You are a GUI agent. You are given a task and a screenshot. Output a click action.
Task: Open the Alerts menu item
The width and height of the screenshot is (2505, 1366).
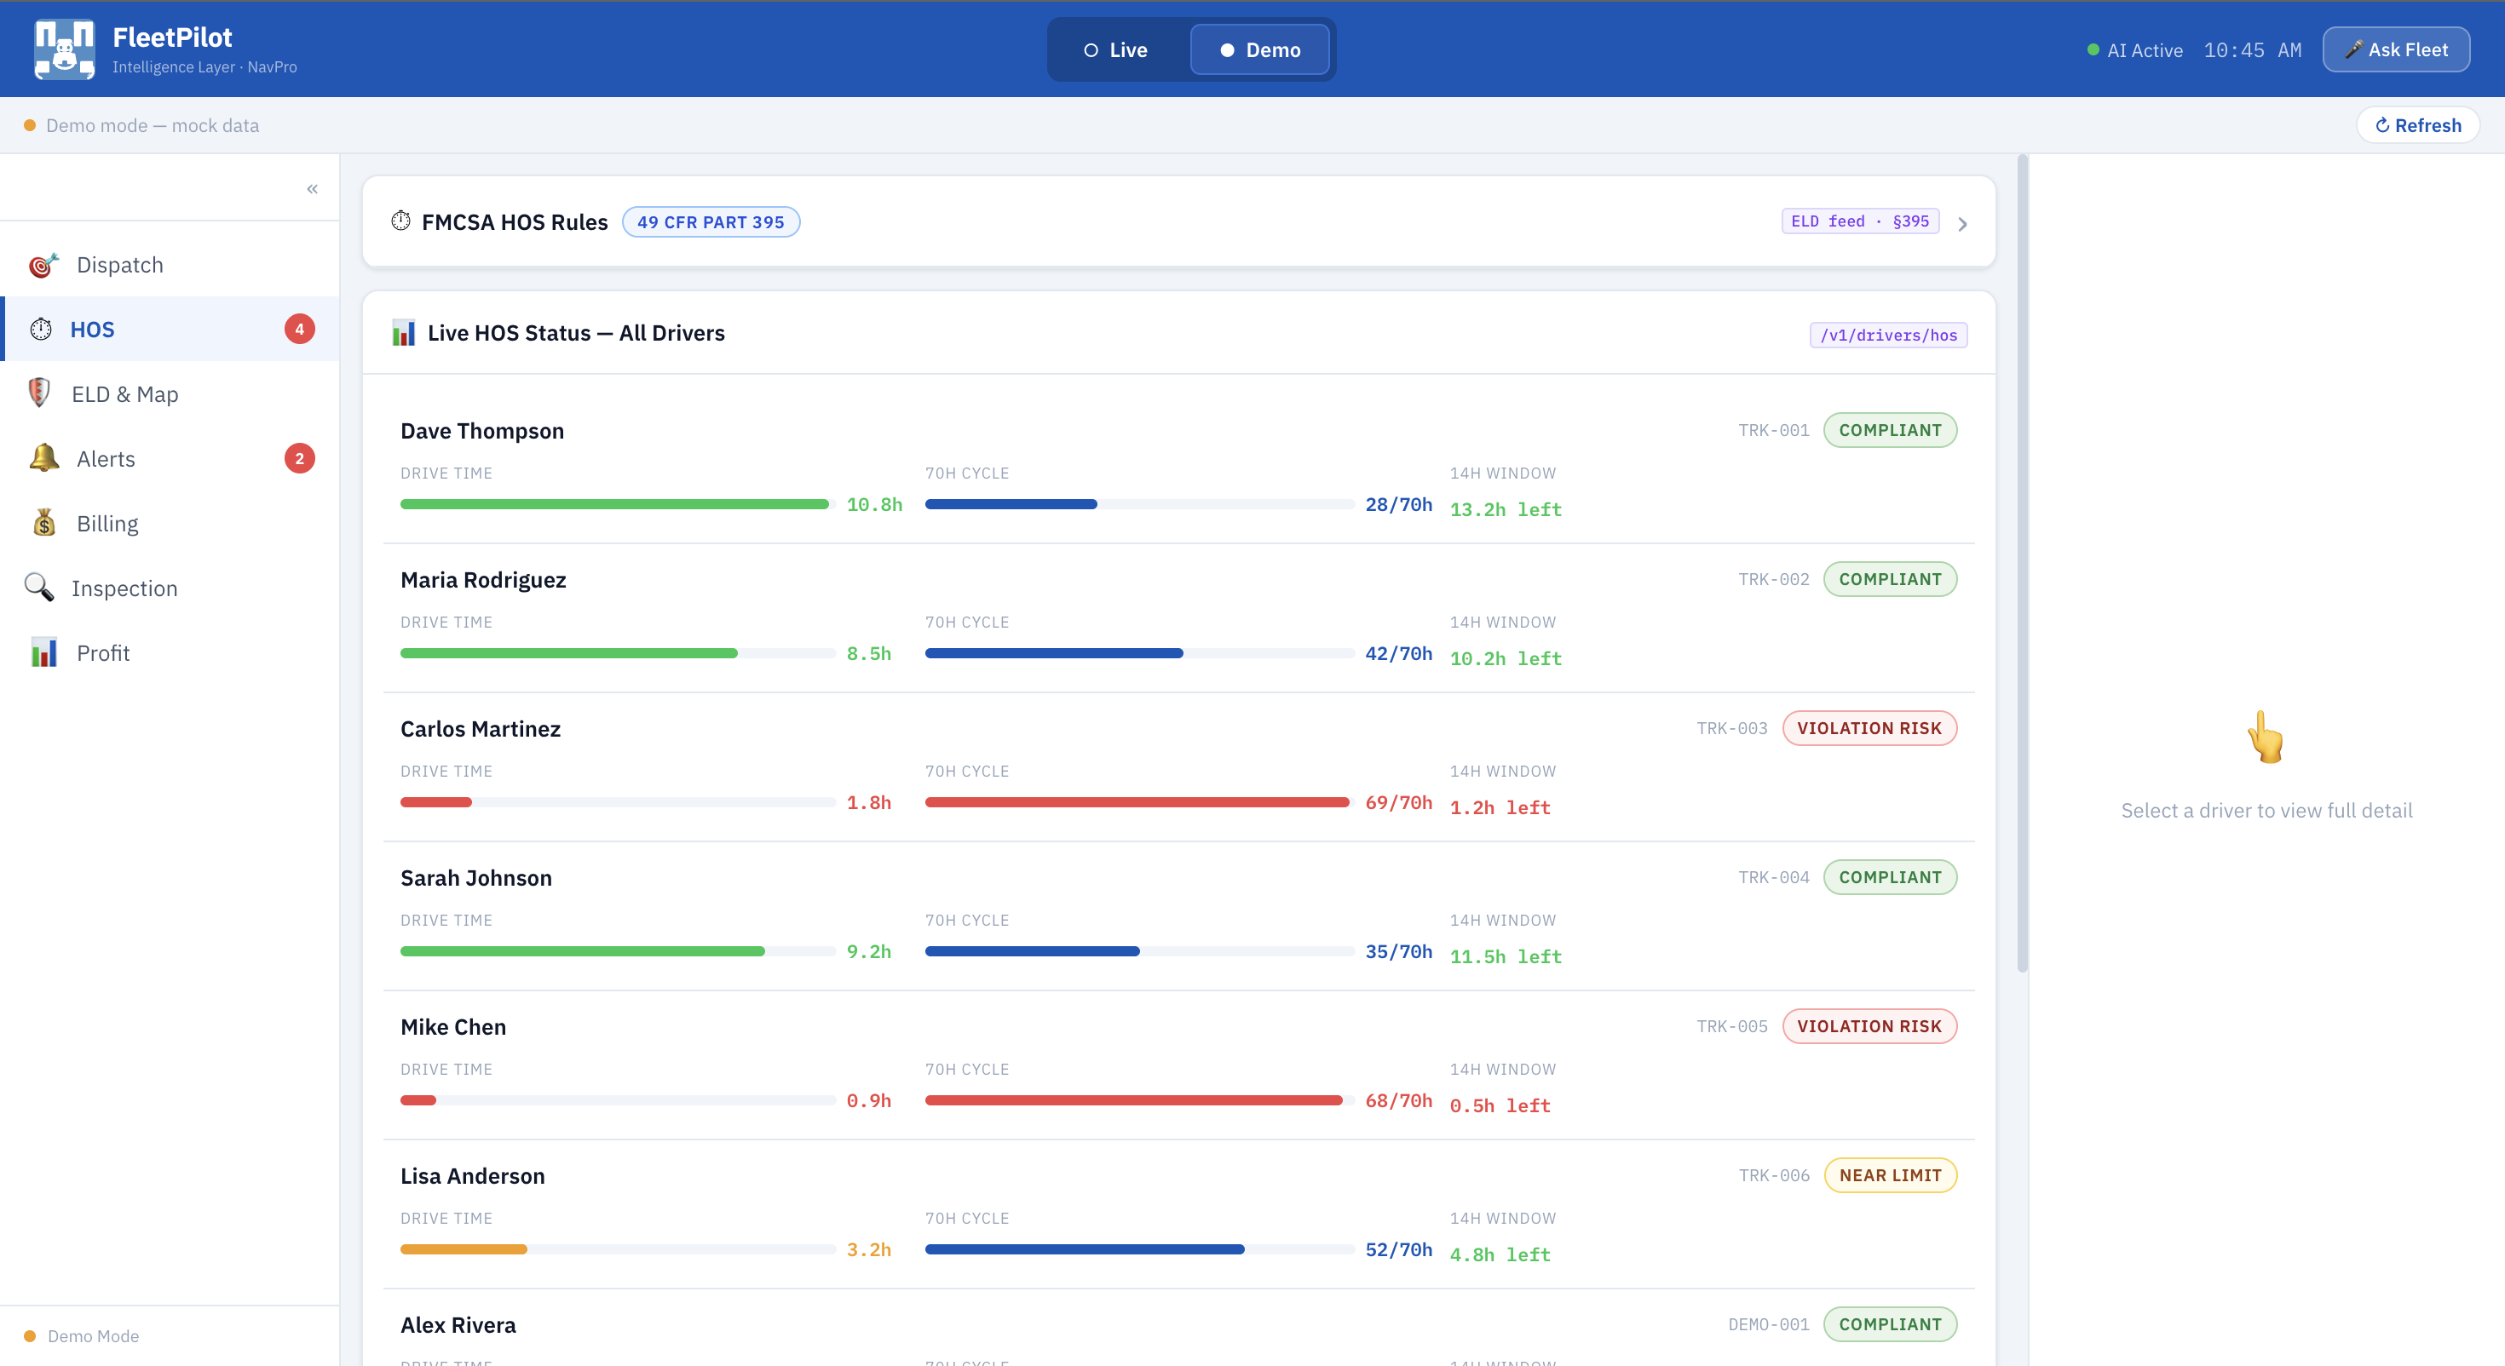click(x=106, y=459)
